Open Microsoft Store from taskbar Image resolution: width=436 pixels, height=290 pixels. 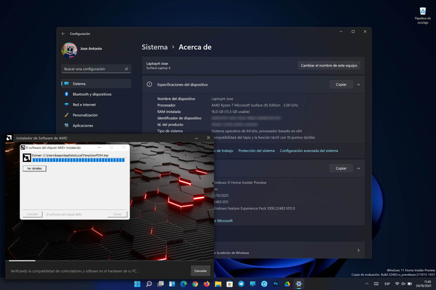229,284
